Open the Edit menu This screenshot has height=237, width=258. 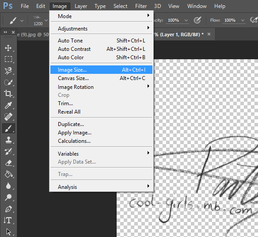pyautogui.click(x=41, y=6)
